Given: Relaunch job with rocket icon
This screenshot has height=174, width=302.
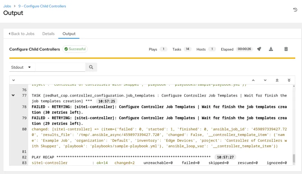Looking at the screenshot, I should point(259,49).
